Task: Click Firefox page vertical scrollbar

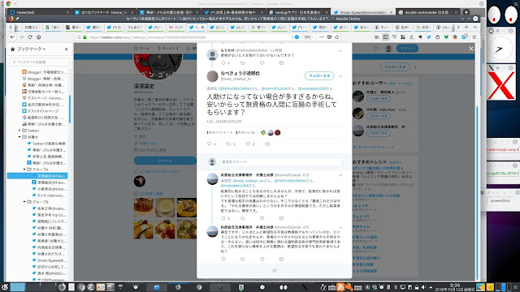Action: (477, 192)
